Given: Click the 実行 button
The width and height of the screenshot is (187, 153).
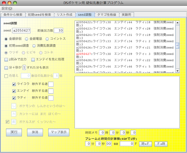Looking at the screenshot, I should click(x=14, y=132).
